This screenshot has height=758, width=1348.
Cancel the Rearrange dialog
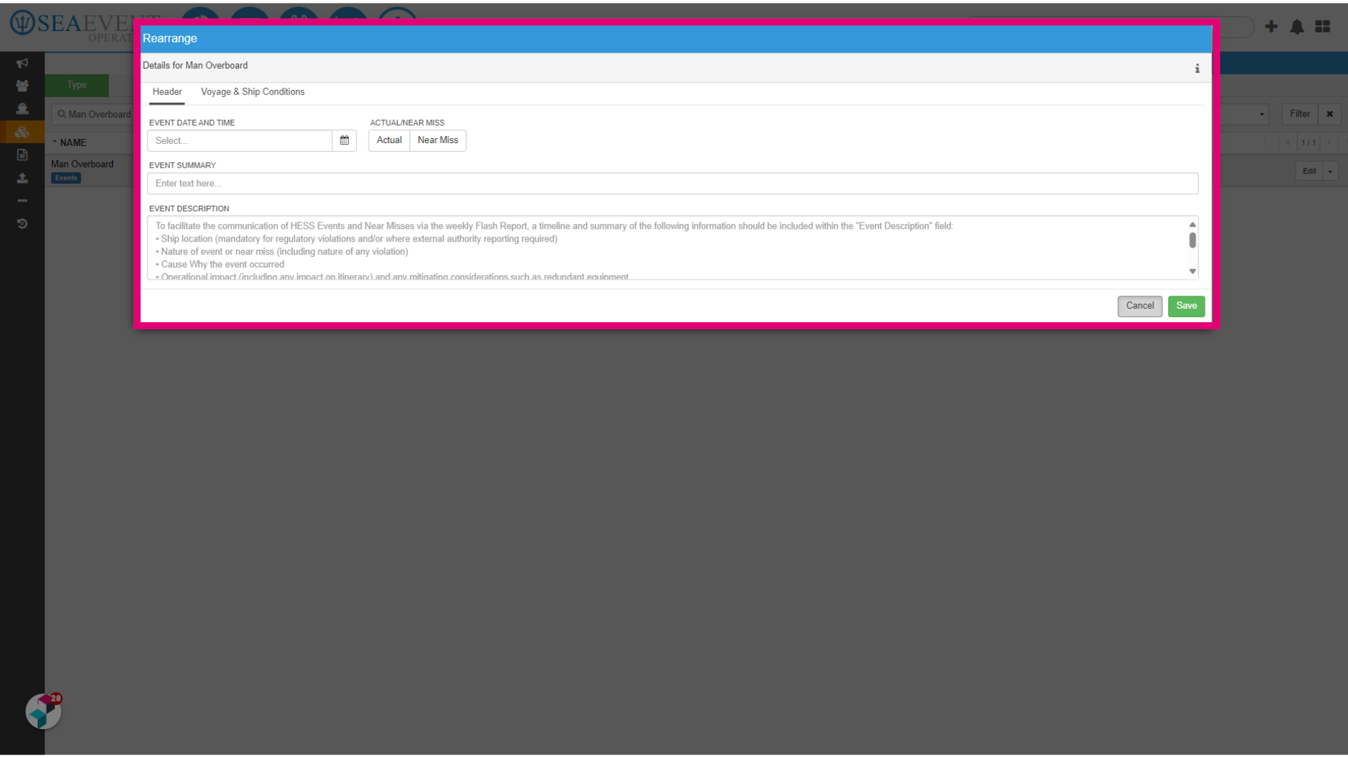(1139, 306)
